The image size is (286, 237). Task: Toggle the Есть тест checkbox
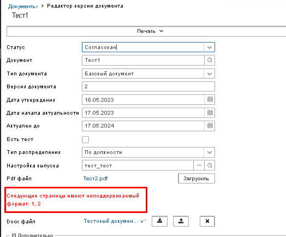[85, 140]
